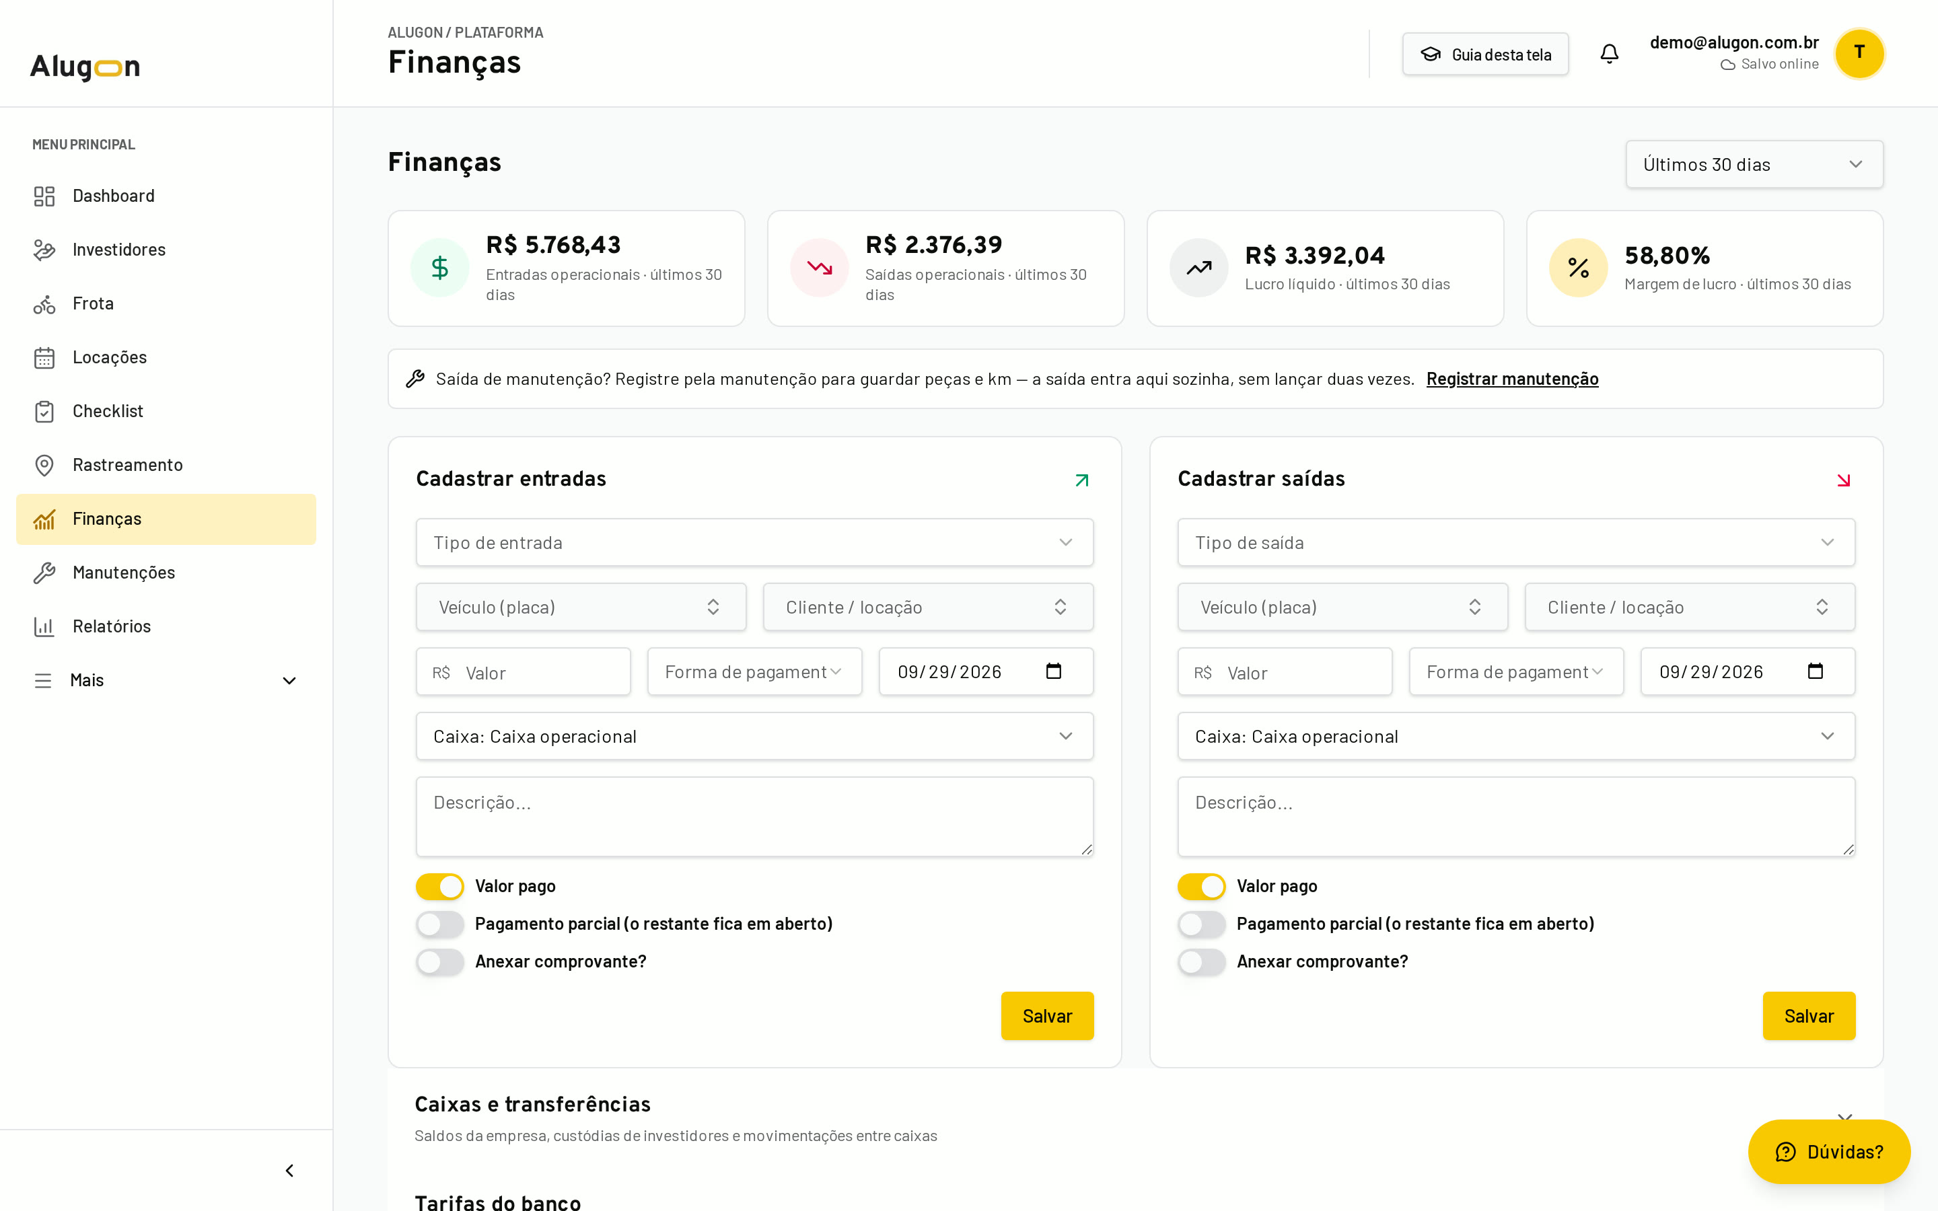
Task: Click the red downward trend icon on Saídas card
Action: click(x=819, y=268)
